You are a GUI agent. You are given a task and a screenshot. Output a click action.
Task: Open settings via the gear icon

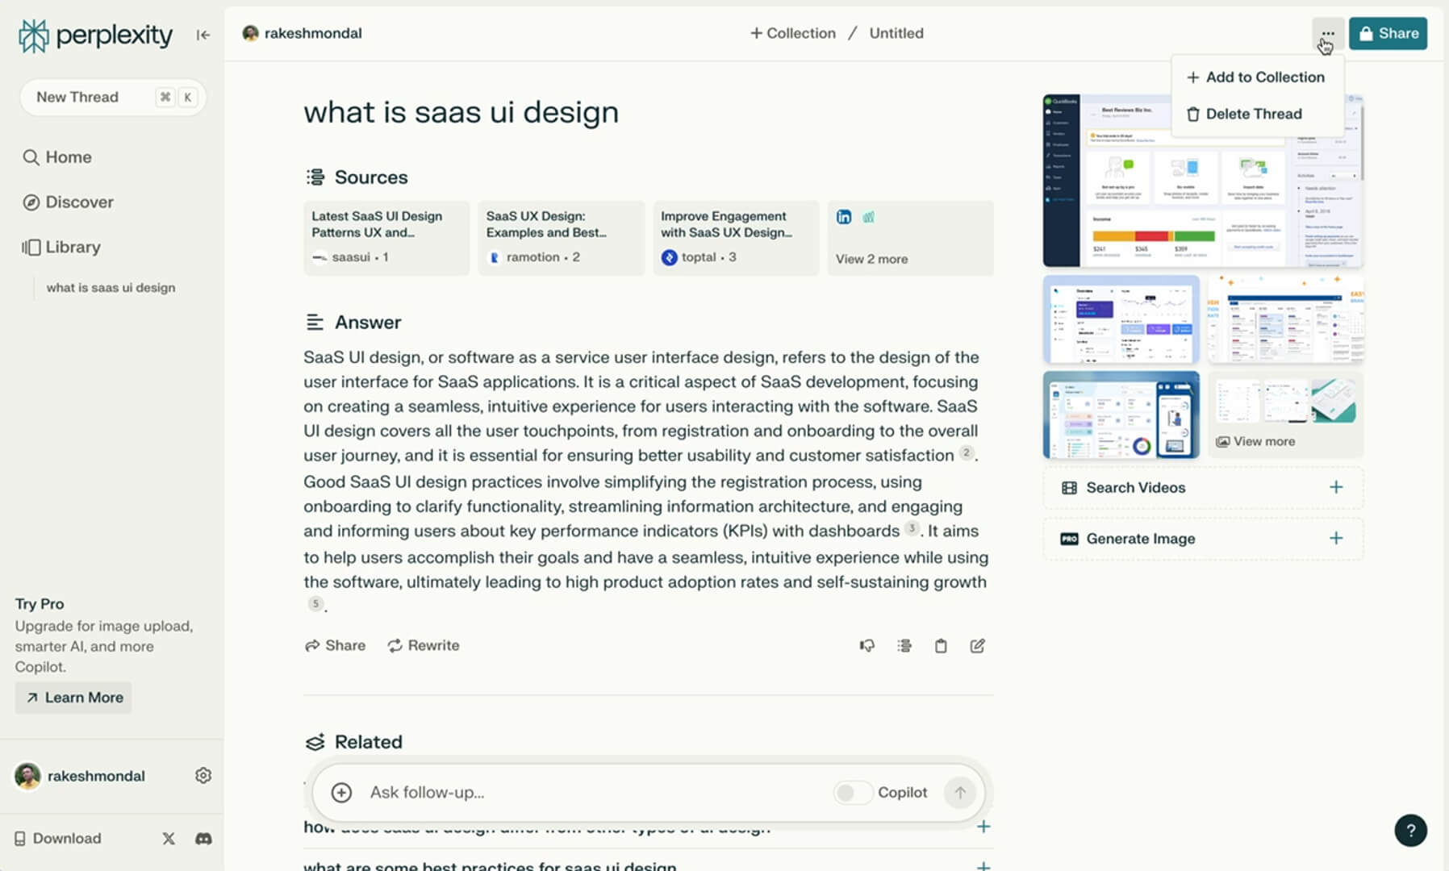pyautogui.click(x=203, y=775)
